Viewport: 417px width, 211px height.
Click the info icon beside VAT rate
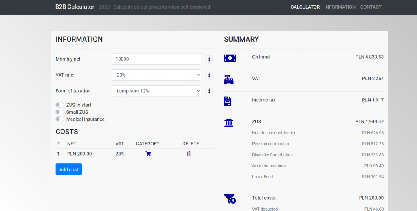[x=209, y=75]
